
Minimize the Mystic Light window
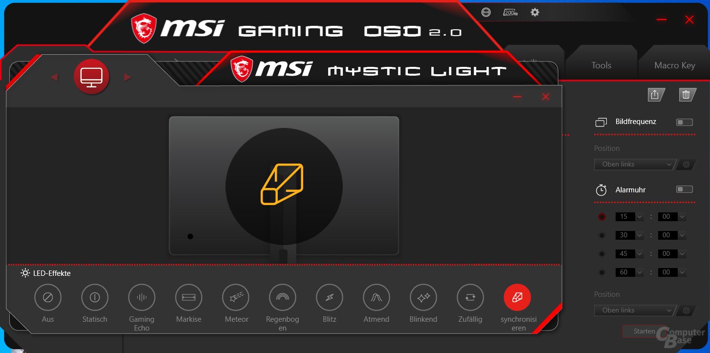click(517, 97)
